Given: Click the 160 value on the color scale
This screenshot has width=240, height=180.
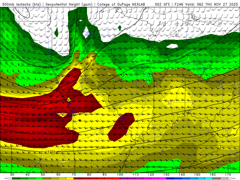Looking at the screenshot, I should point(213,175).
